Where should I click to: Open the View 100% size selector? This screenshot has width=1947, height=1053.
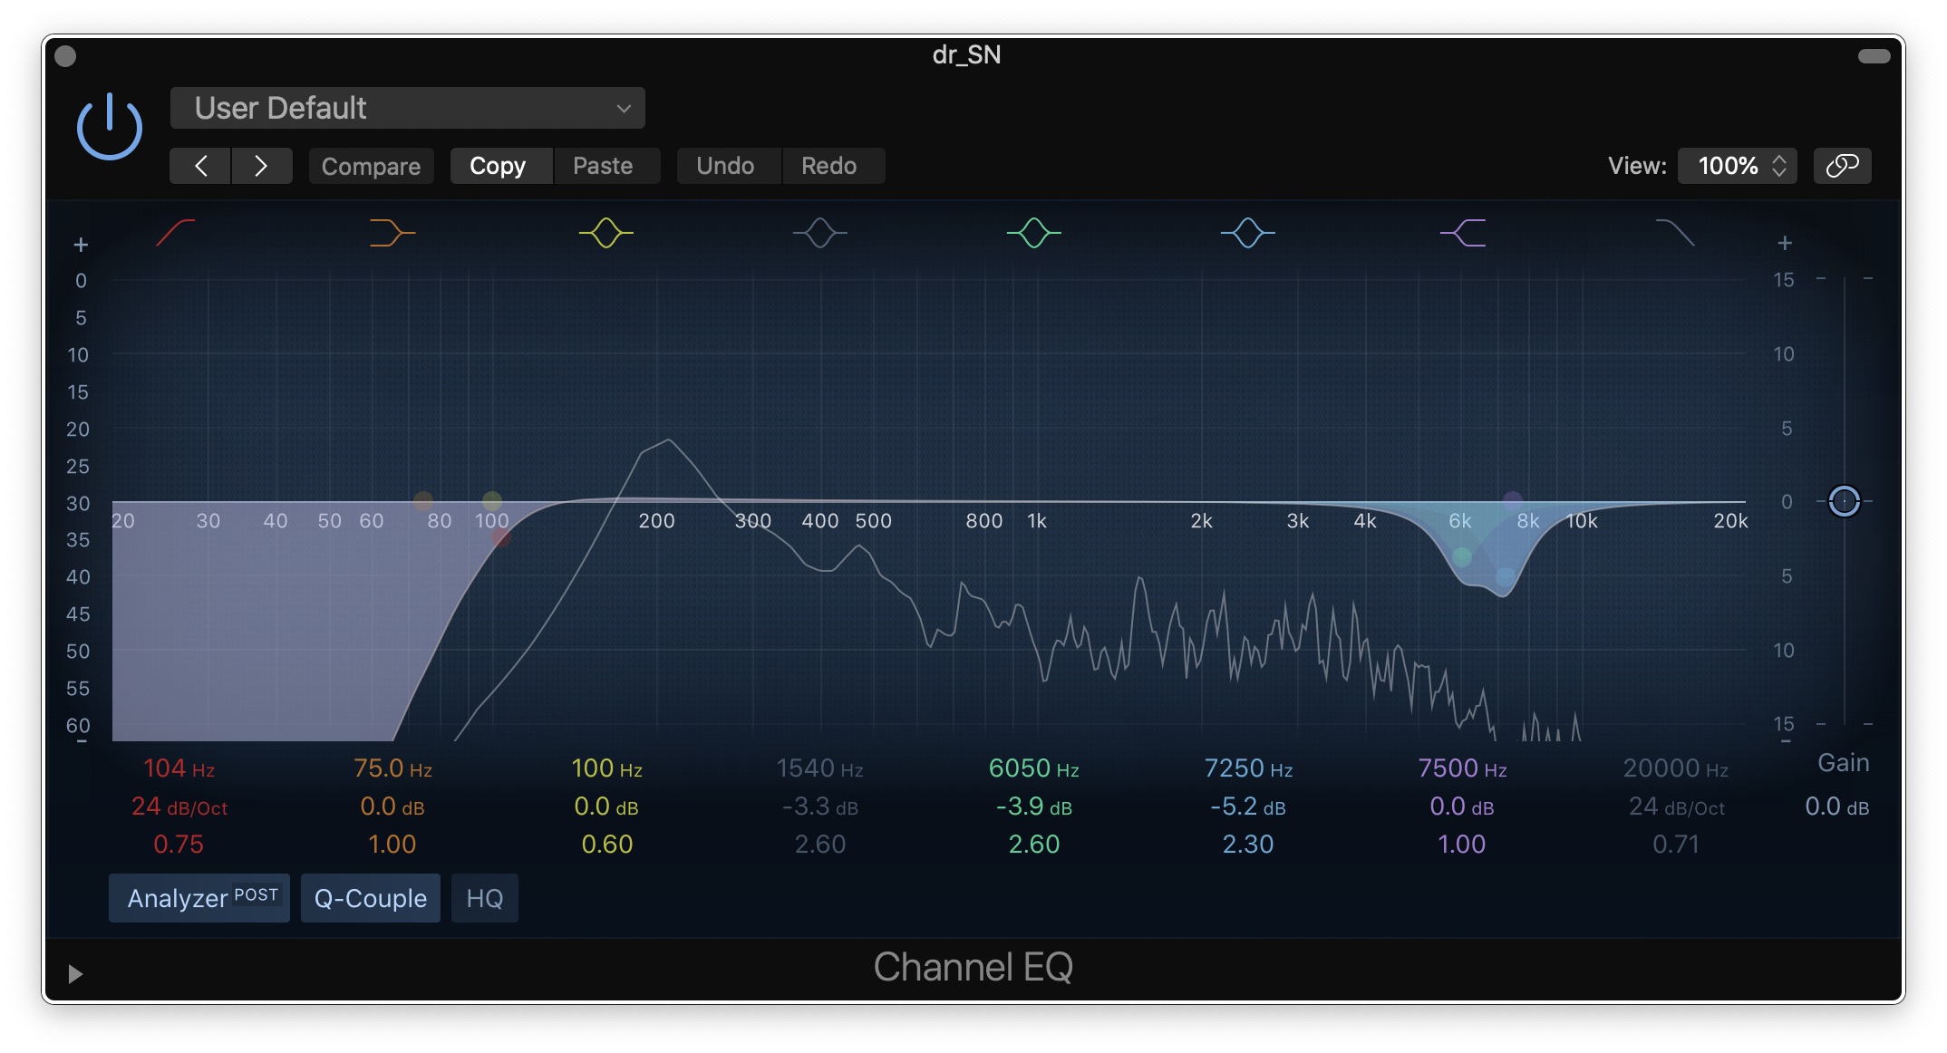pyautogui.click(x=1737, y=166)
